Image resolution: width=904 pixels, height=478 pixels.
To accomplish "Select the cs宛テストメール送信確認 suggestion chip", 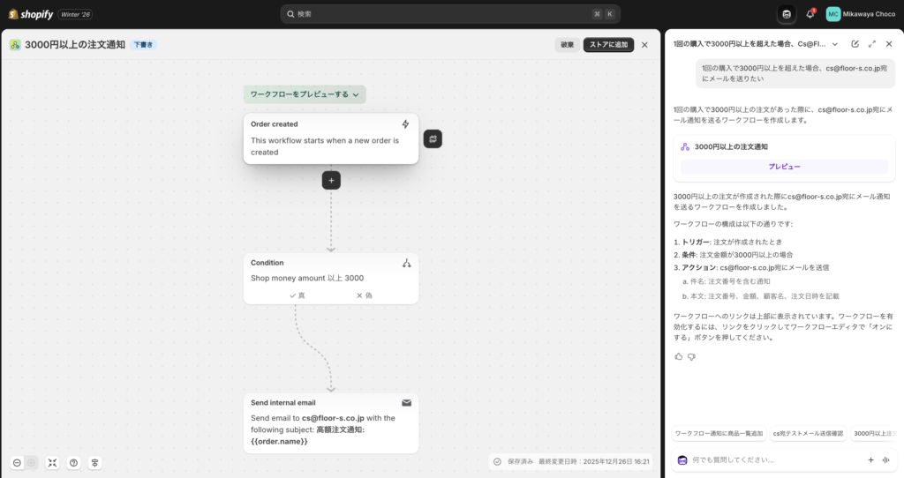I will pos(808,434).
